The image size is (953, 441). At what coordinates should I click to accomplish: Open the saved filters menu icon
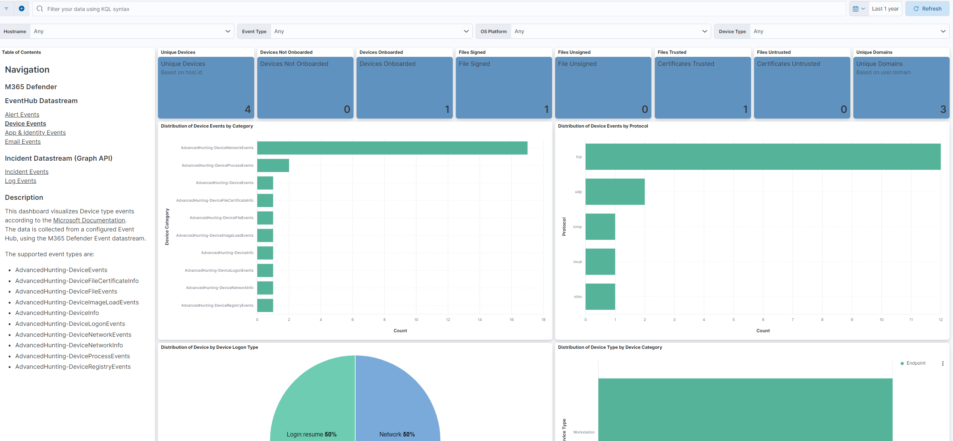[6, 8]
